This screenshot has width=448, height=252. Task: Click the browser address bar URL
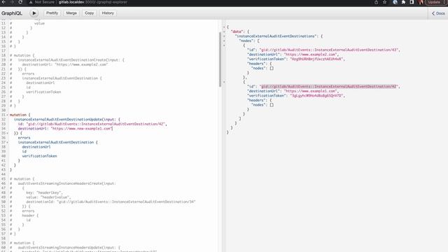click(x=93, y=2)
